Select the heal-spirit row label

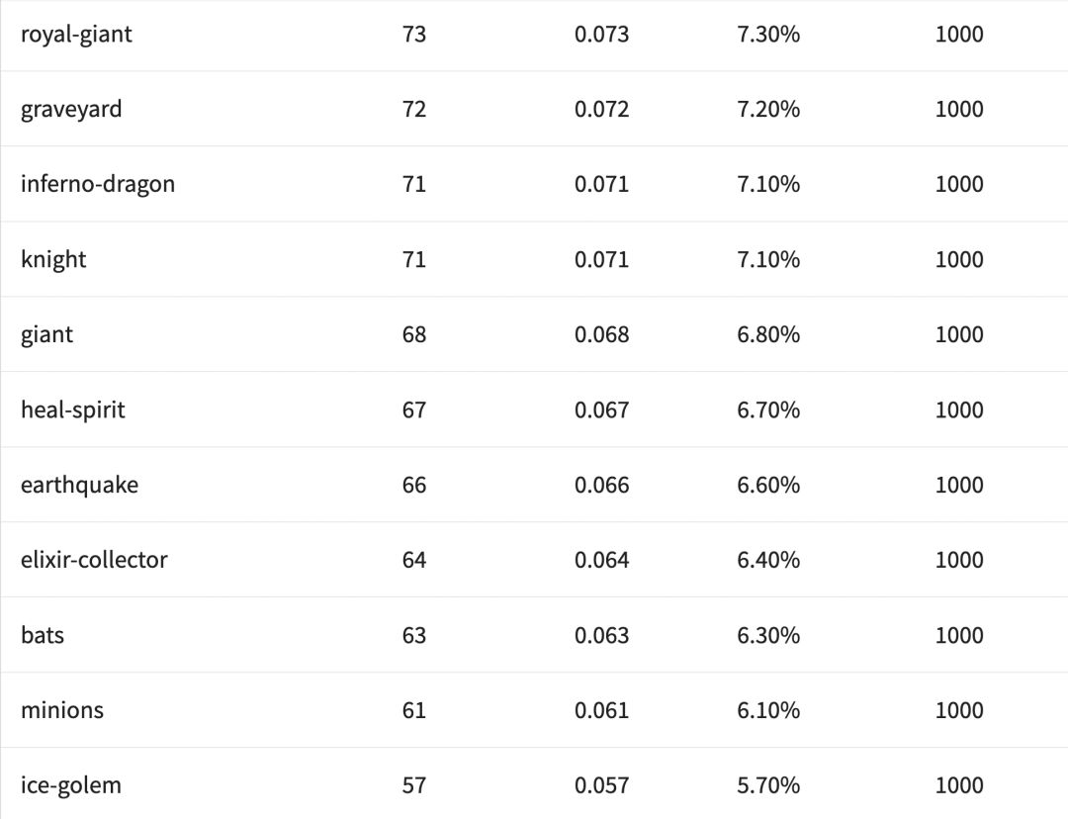[73, 409]
